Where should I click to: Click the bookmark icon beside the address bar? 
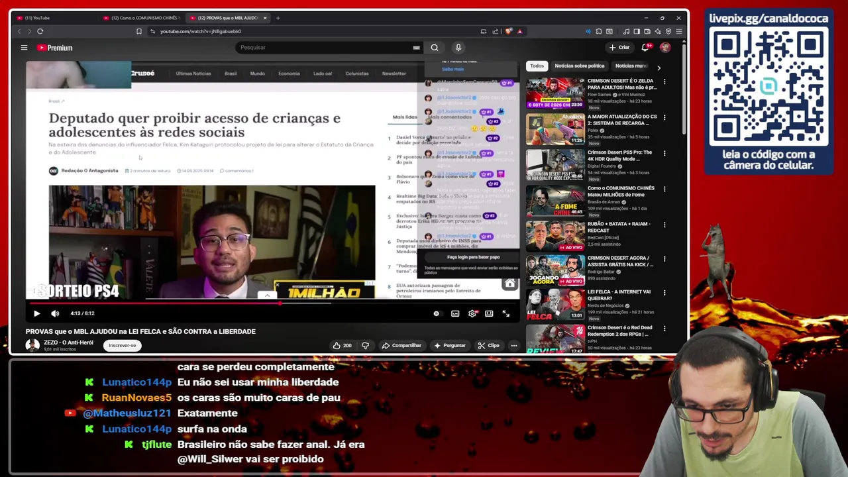pos(138,31)
